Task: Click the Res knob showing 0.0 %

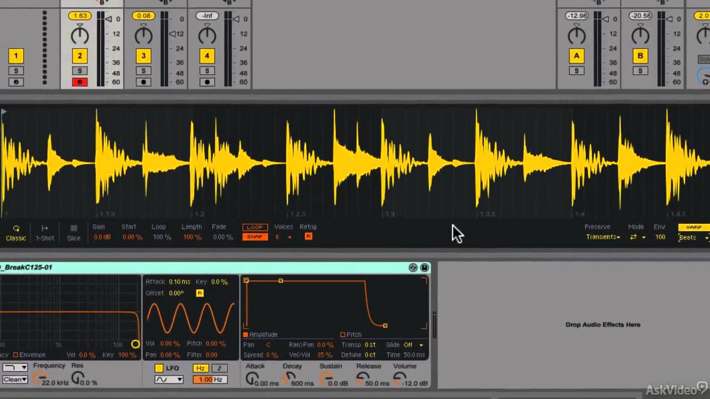Action: point(78,378)
